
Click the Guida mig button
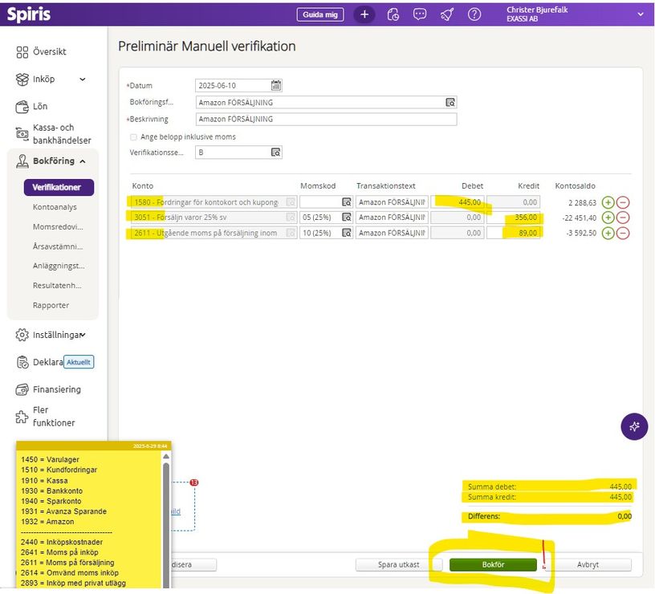tap(320, 14)
